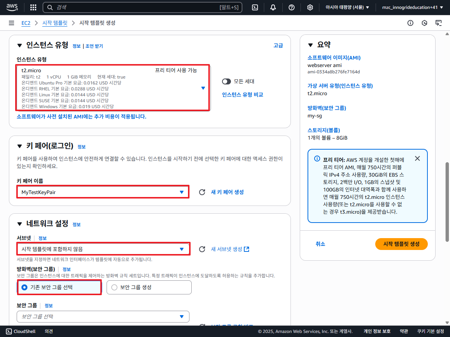Open 개인 정보 보호 footer link
This screenshot has width=450, height=337.
point(377,331)
